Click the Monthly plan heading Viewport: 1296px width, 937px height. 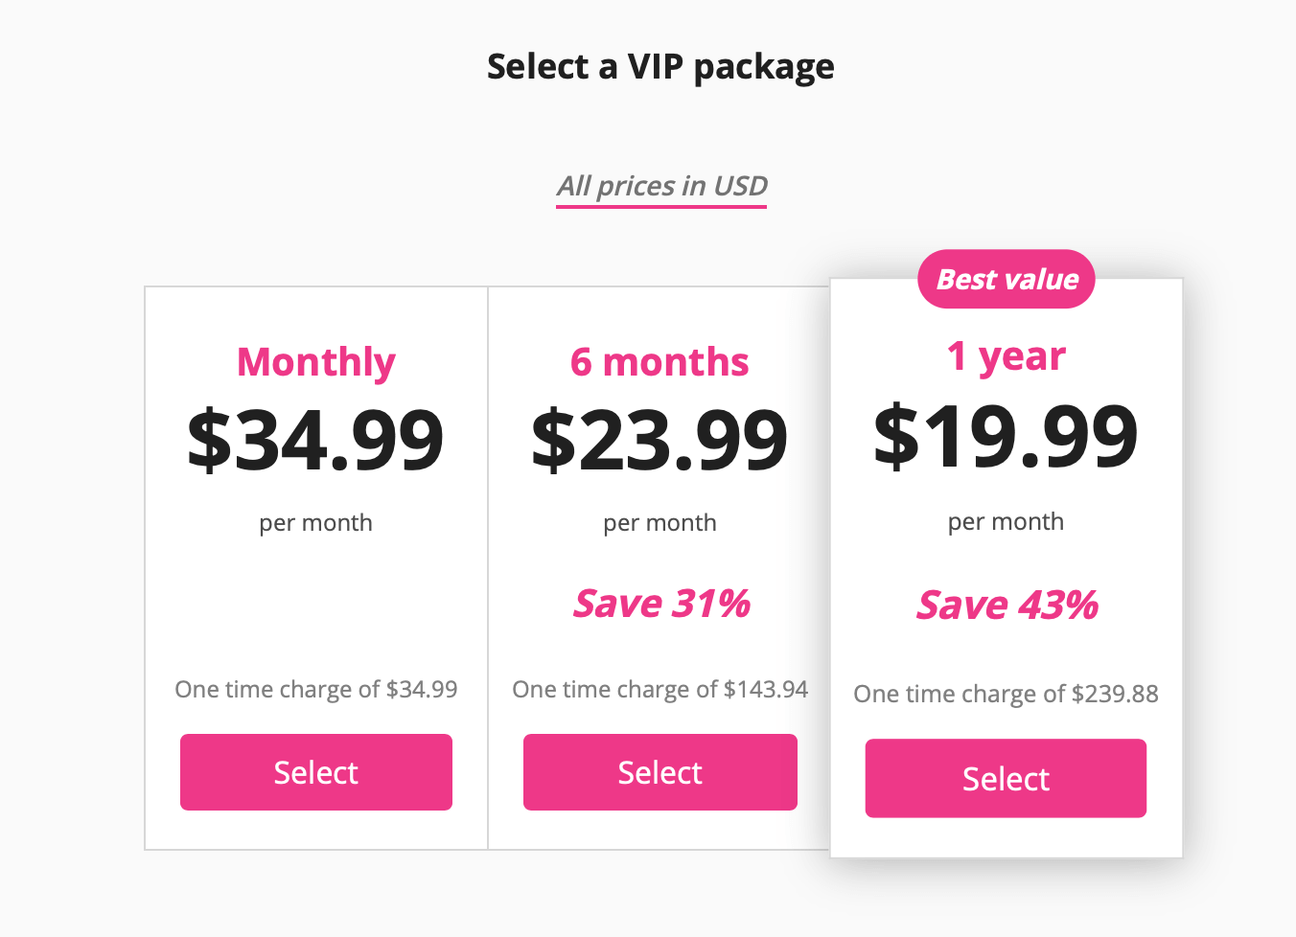pos(316,363)
